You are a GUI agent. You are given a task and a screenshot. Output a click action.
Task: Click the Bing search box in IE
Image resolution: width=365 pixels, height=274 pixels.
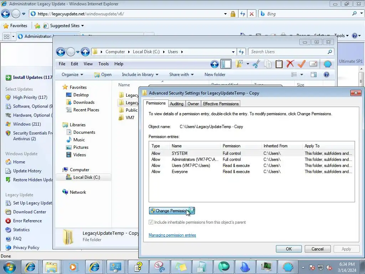tap(305, 14)
